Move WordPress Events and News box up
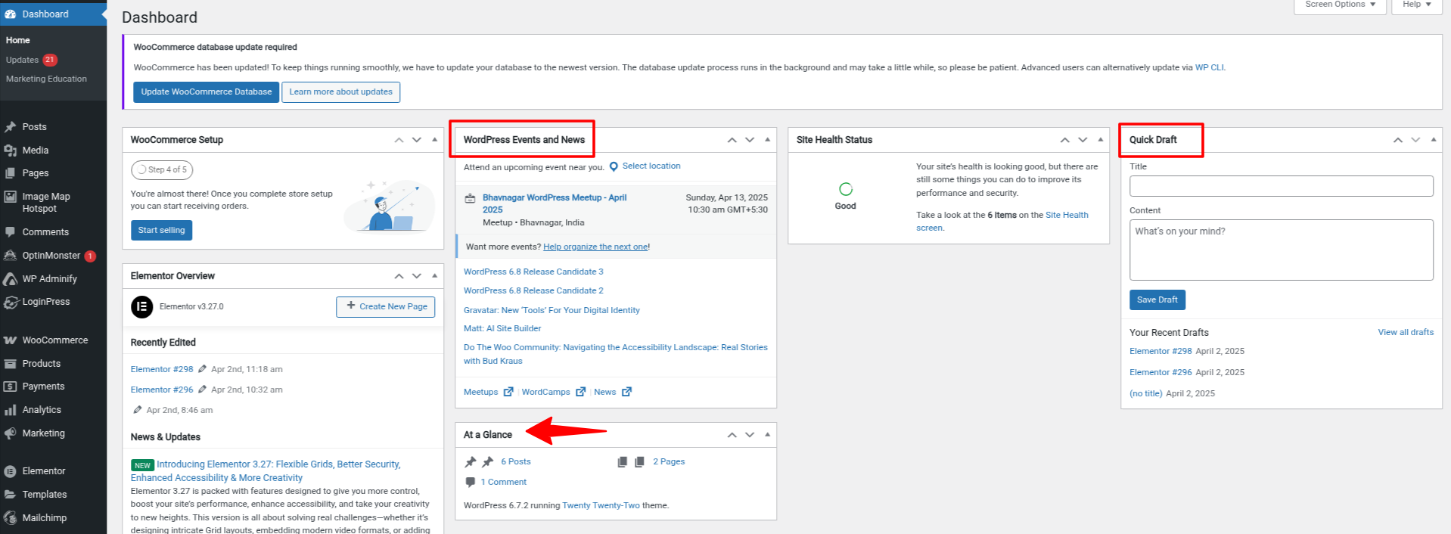 (732, 140)
